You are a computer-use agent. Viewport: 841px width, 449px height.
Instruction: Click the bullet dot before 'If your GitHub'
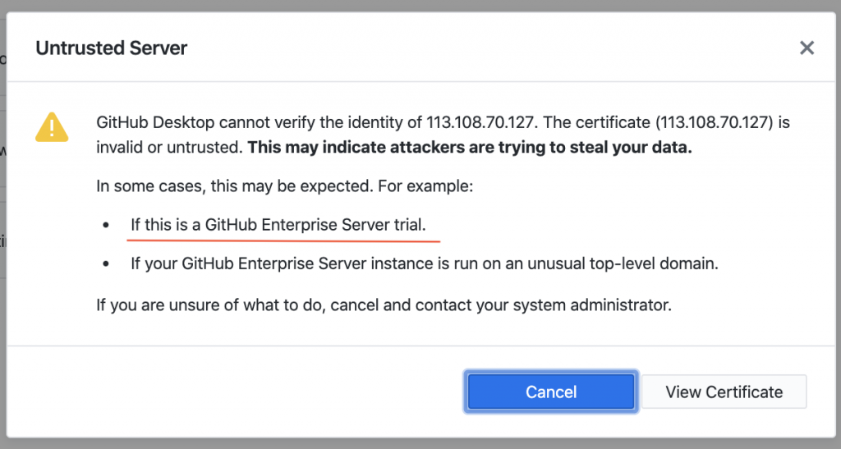(x=105, y=265)
